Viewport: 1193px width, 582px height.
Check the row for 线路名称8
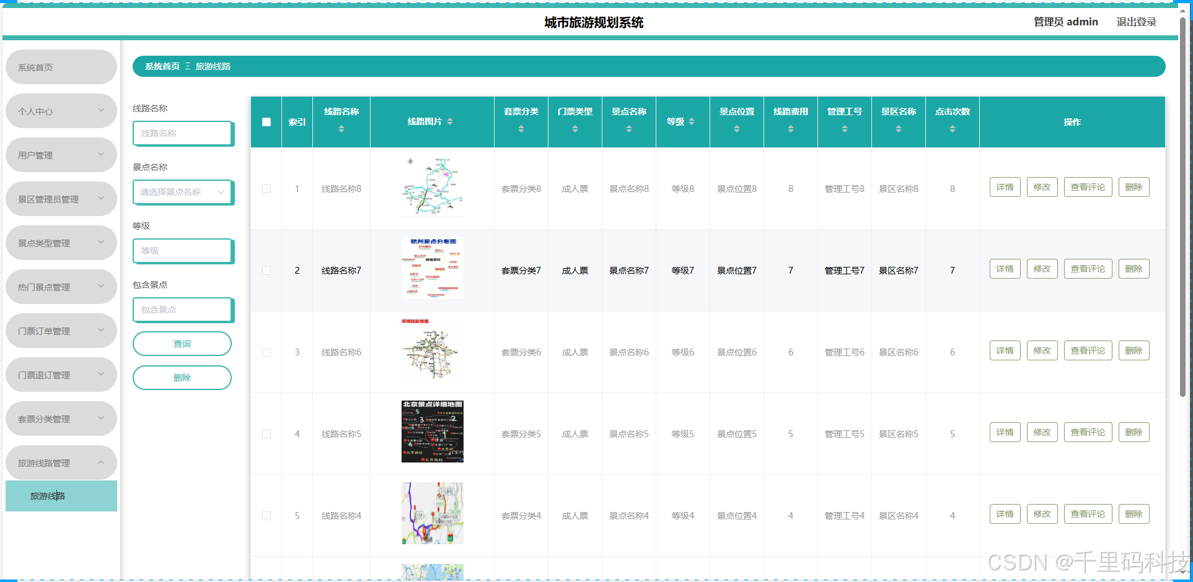266,189
